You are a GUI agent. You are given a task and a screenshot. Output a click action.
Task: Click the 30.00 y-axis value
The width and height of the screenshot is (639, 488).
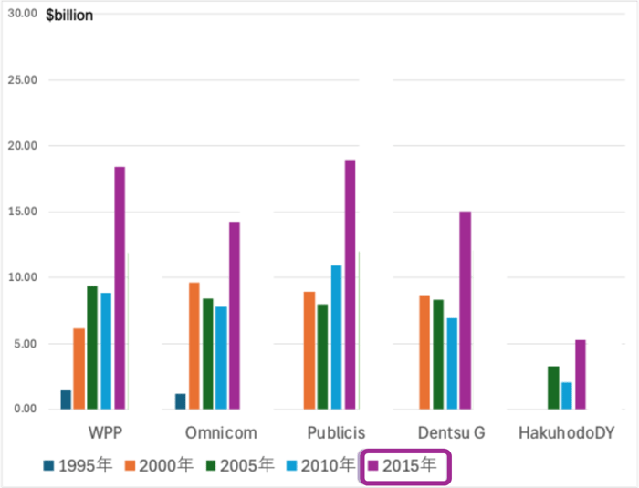pyautogui.click(x=23, y=13)
